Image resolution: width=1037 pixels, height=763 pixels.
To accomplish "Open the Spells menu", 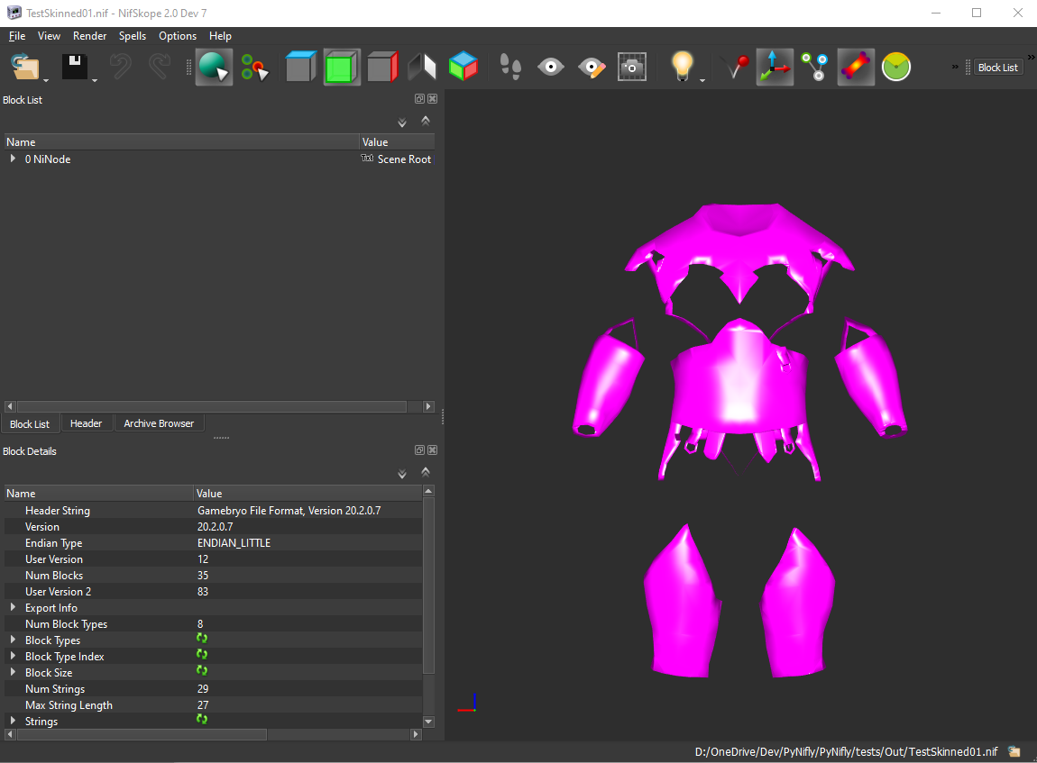I will [x=133, y=36].
